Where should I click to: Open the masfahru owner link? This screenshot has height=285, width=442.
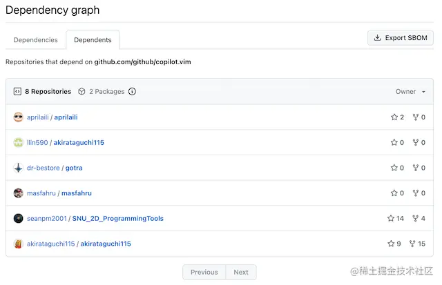(41, 193)
